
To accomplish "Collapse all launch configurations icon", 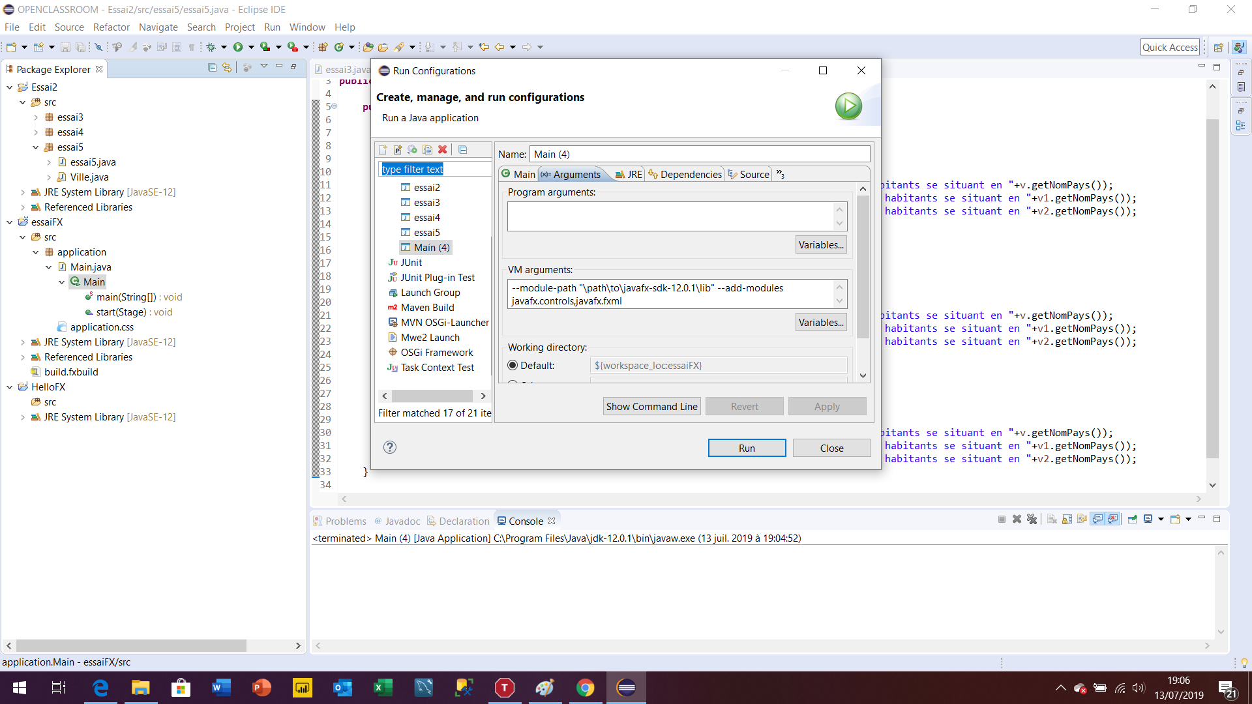I will tap(463, 150).
